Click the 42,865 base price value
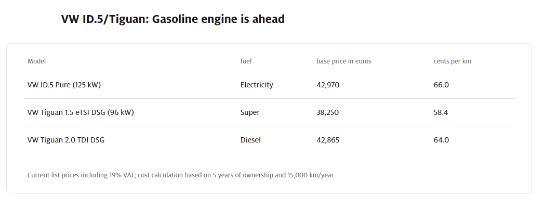The height and width of the screenshot is (208, 545). [x=328, y=140]
